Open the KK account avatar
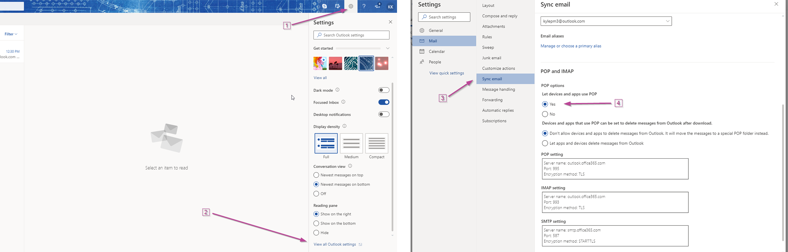 pyautogui.click(x=390, y=7)
